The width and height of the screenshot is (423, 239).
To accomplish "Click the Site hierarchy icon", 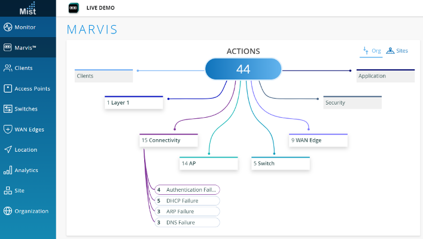I will pyautogui.click(x=8, y=191).
